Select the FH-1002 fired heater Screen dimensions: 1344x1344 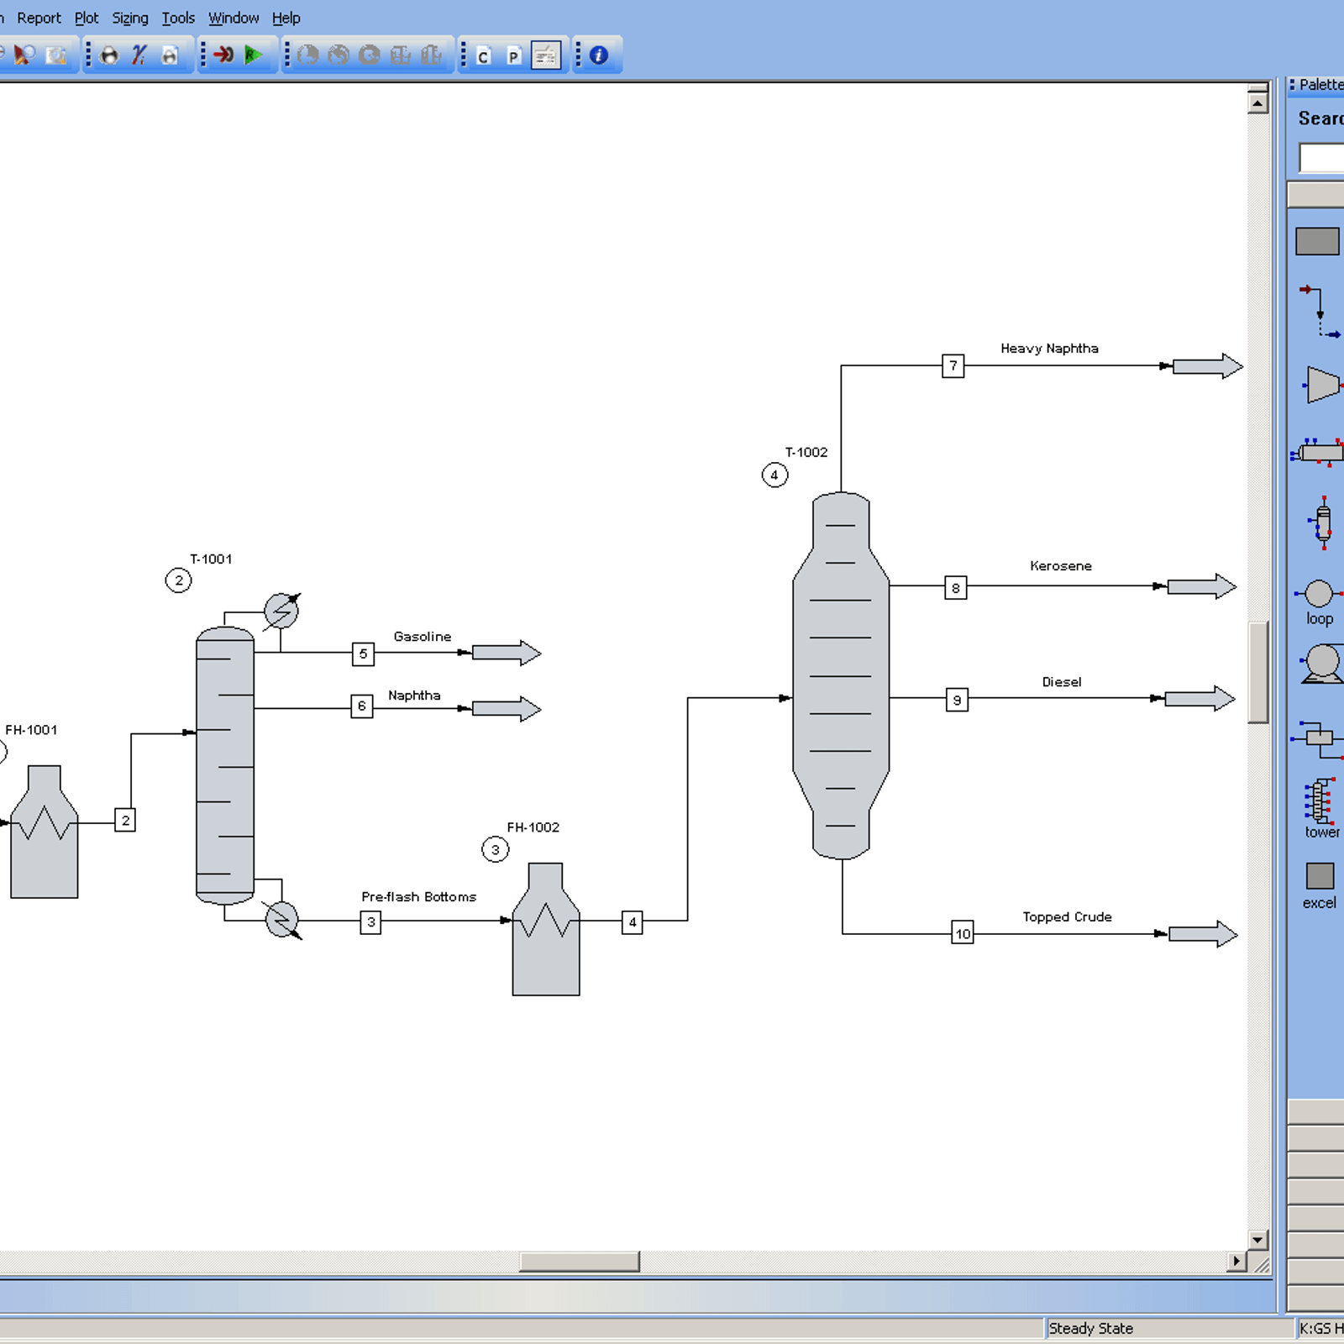pyautogui.click(x=546, y=929)
